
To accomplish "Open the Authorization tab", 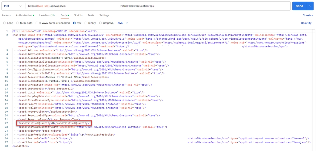I will pyautogui.click(x=24, y=15).
